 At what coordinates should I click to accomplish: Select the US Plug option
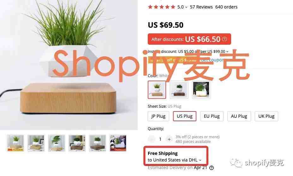pyautogui.click(x=185, y=116)
